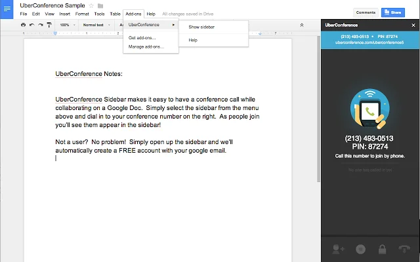Click the 'UberConference Notes:' heading text
This screenshot has height=262, width=420.
[89, 74]
